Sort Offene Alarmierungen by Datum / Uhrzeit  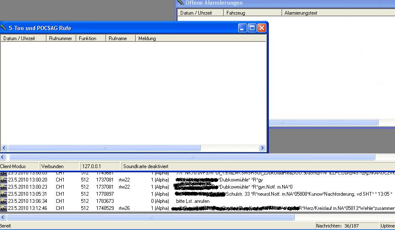pyautogui.click(x=200, y=13)
